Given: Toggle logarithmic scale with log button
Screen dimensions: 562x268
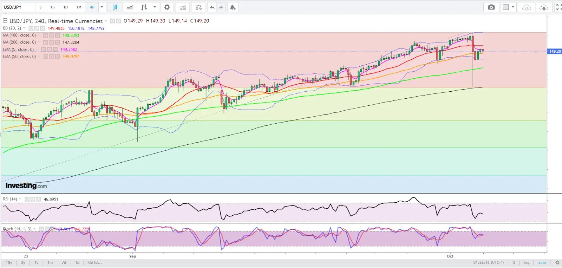Looking at the screenshot, I should pos(527,263).
